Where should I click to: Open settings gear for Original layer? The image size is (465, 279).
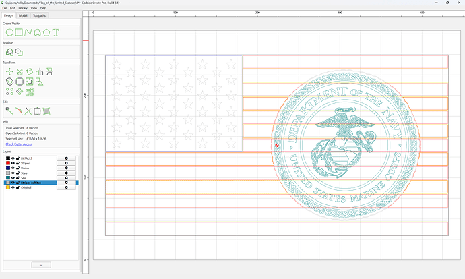coord(66,187)
